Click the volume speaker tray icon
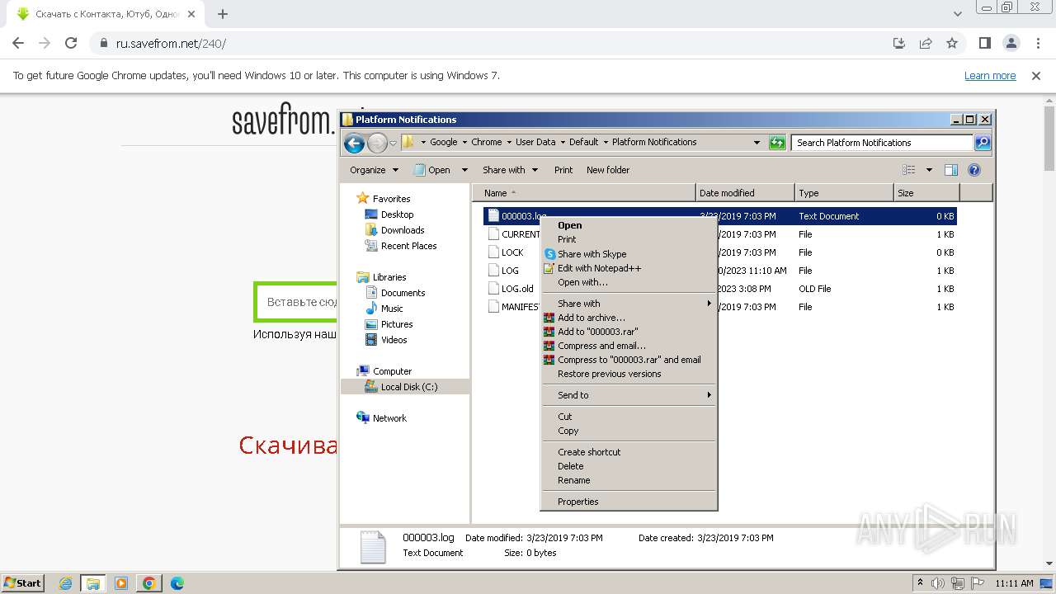1056x594 pixels. click(x=938, y=583)
